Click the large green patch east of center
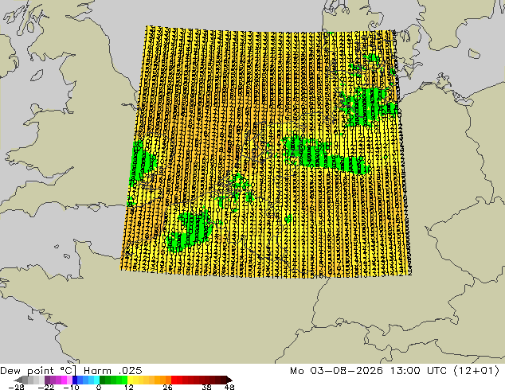 pyautogui.click(x=325, y=155)
